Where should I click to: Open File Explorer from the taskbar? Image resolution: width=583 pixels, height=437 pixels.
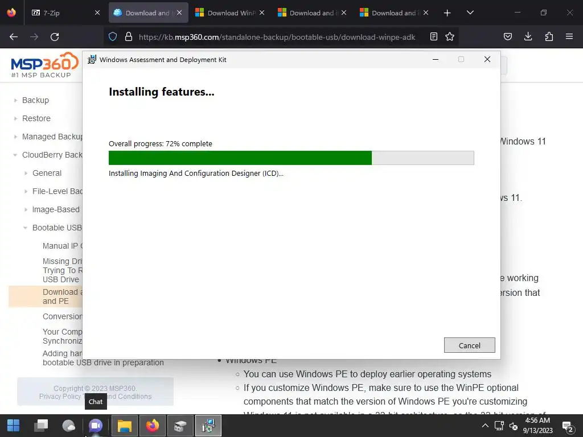tap(125, 426)
